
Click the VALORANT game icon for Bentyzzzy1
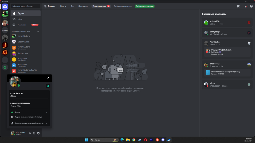point(249,33)
